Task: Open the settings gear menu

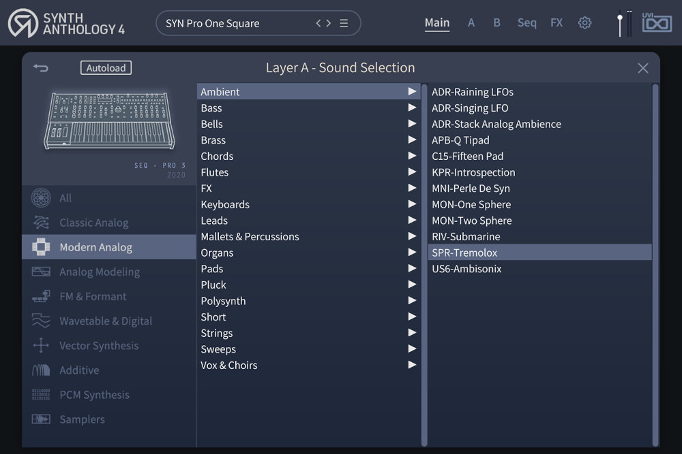Action: pos(584,22)
